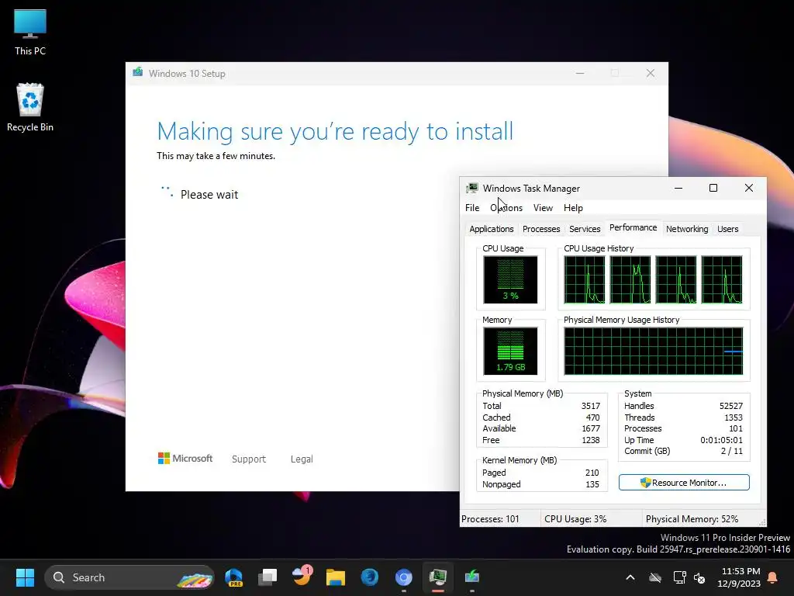794x596 pixels.
Task: Expand the hidden system tray icons chevron
Action: (x=630, y=577)
